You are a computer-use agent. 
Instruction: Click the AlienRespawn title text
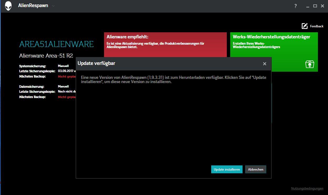click(33, 6)
